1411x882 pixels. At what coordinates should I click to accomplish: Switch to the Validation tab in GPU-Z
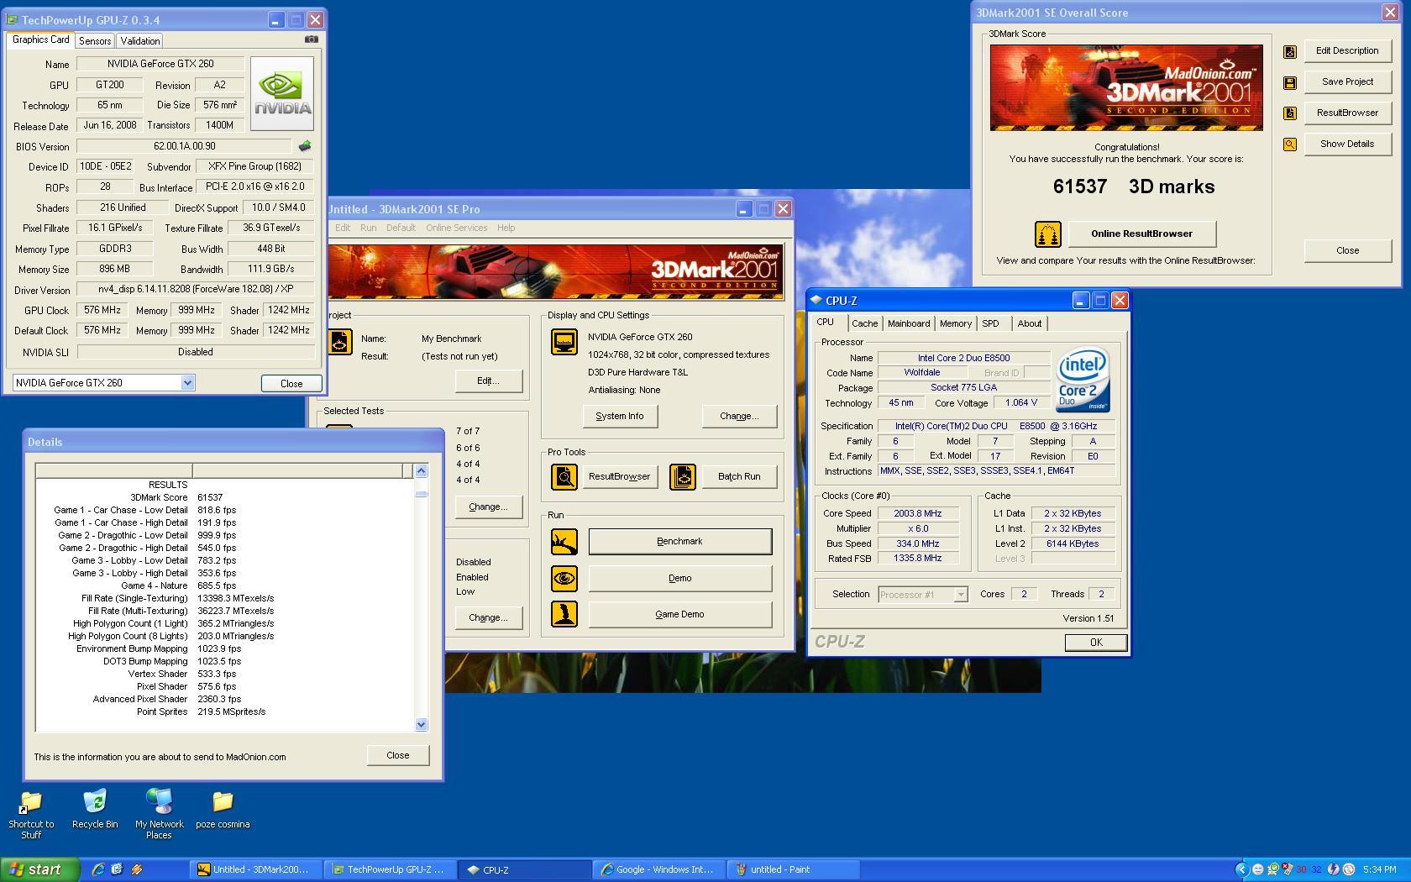[139, 41]
